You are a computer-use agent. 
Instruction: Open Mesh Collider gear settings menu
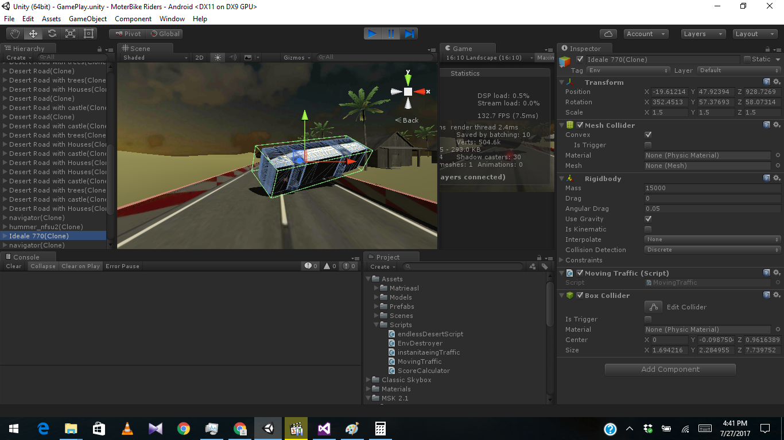[x=776, y=125]
